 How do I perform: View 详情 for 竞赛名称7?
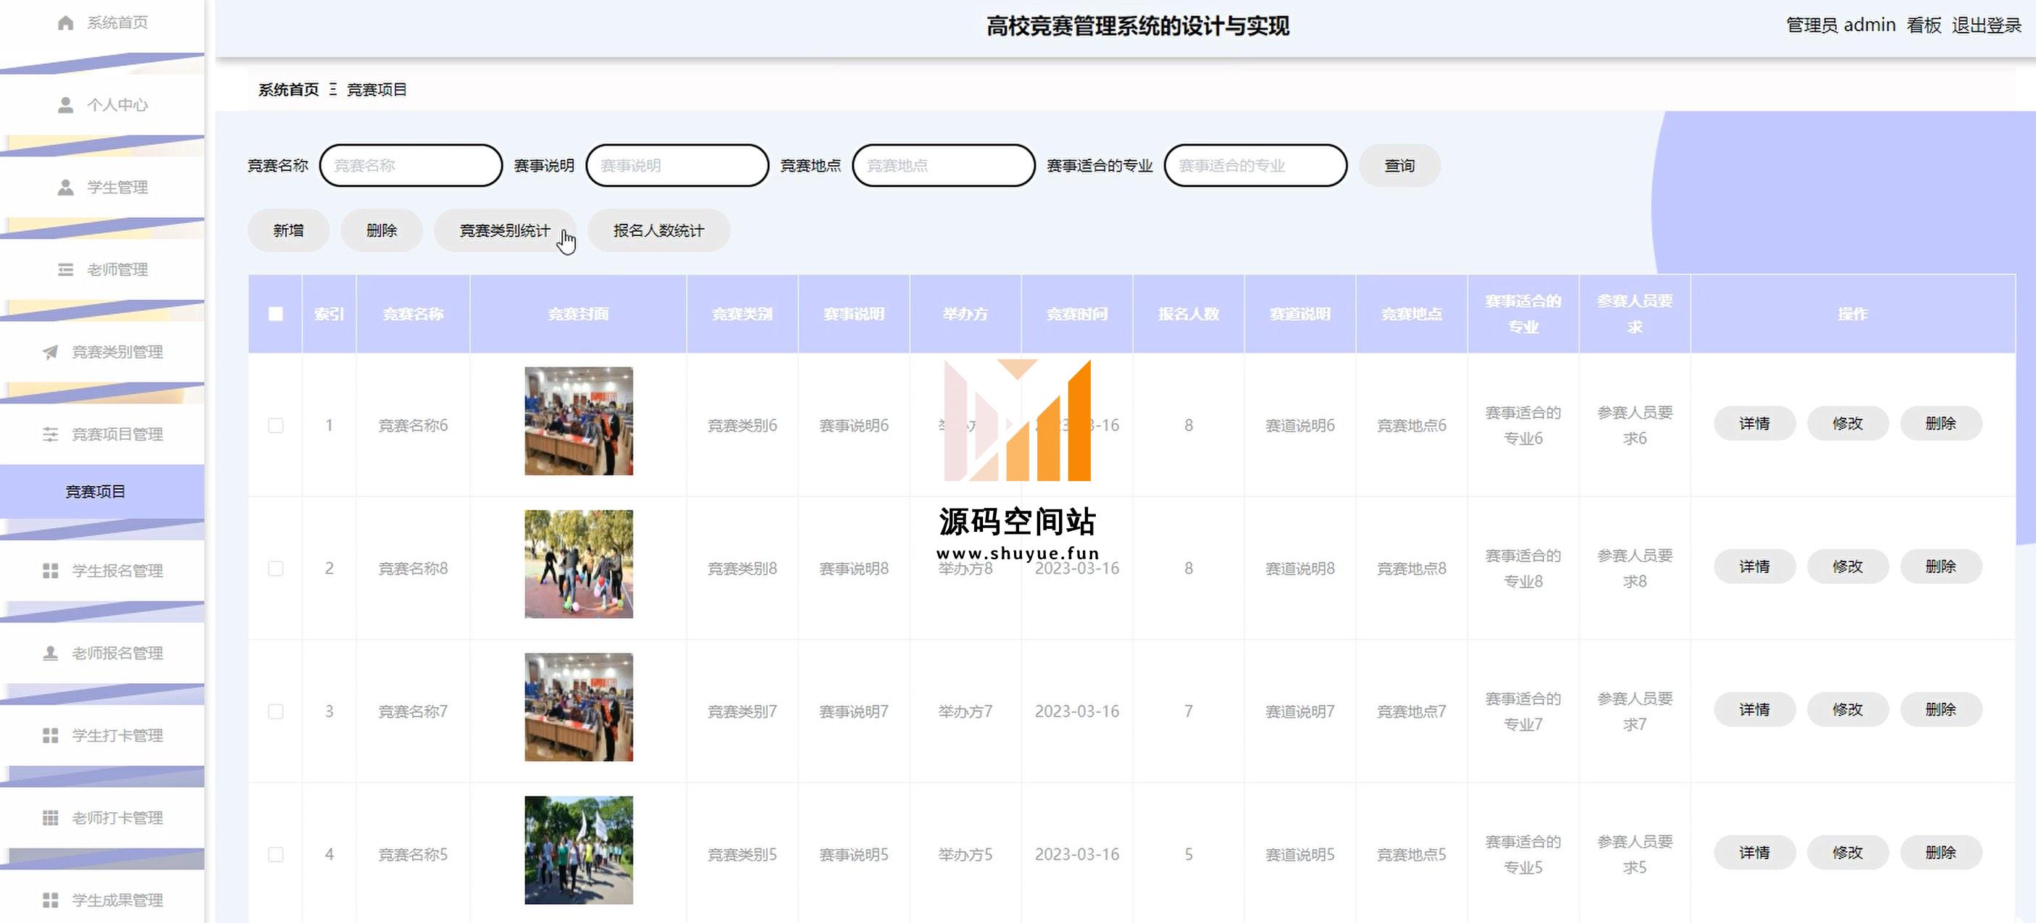click(x=1755, y=709)
